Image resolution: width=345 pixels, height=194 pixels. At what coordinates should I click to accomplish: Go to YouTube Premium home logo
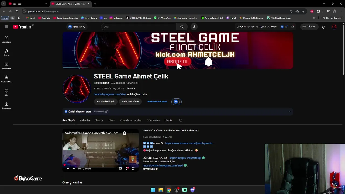point(22,27)
